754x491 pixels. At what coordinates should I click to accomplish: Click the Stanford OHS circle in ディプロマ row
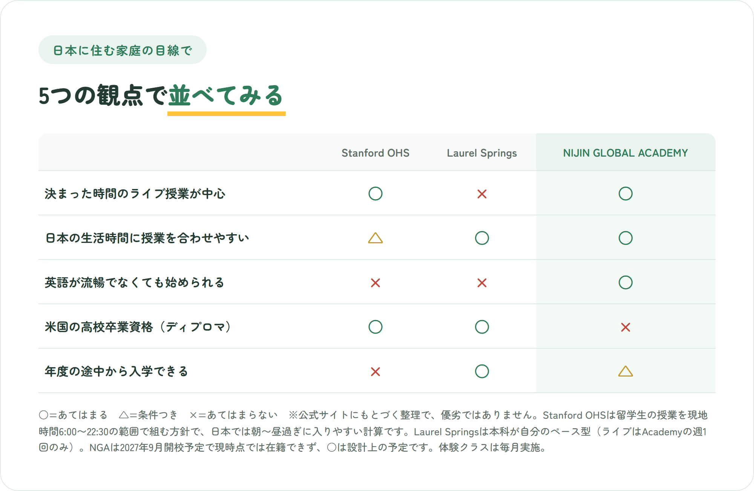pos(375,327)
